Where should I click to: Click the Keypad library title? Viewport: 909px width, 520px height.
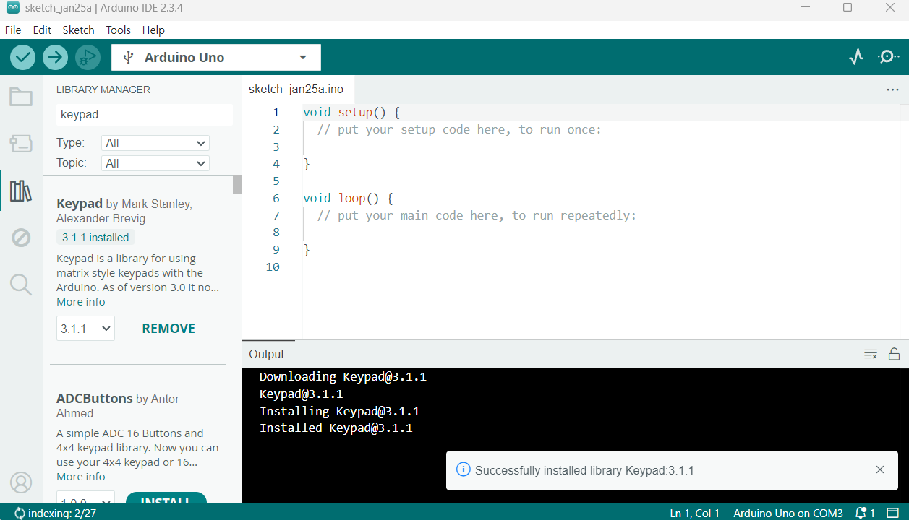coord(80,204)
